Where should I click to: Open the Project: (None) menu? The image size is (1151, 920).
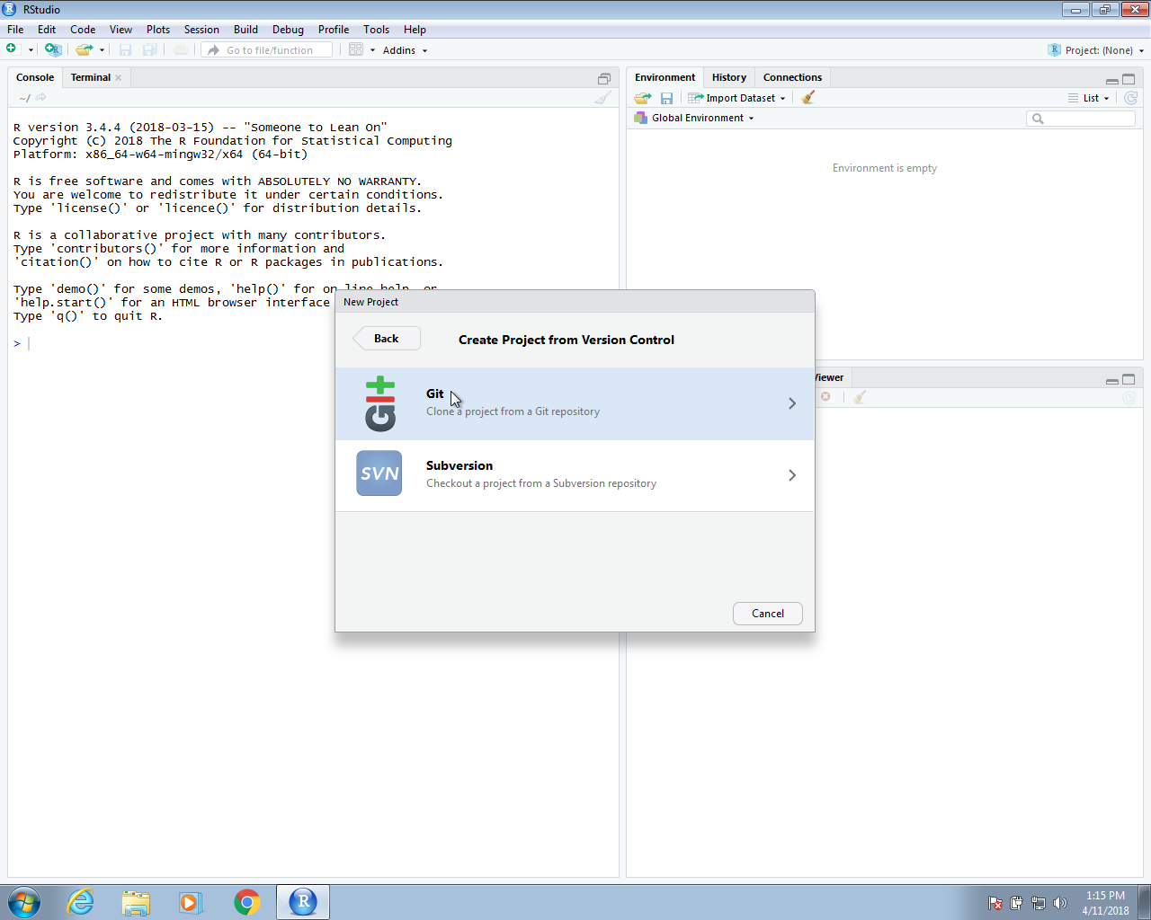[1096, 50]
